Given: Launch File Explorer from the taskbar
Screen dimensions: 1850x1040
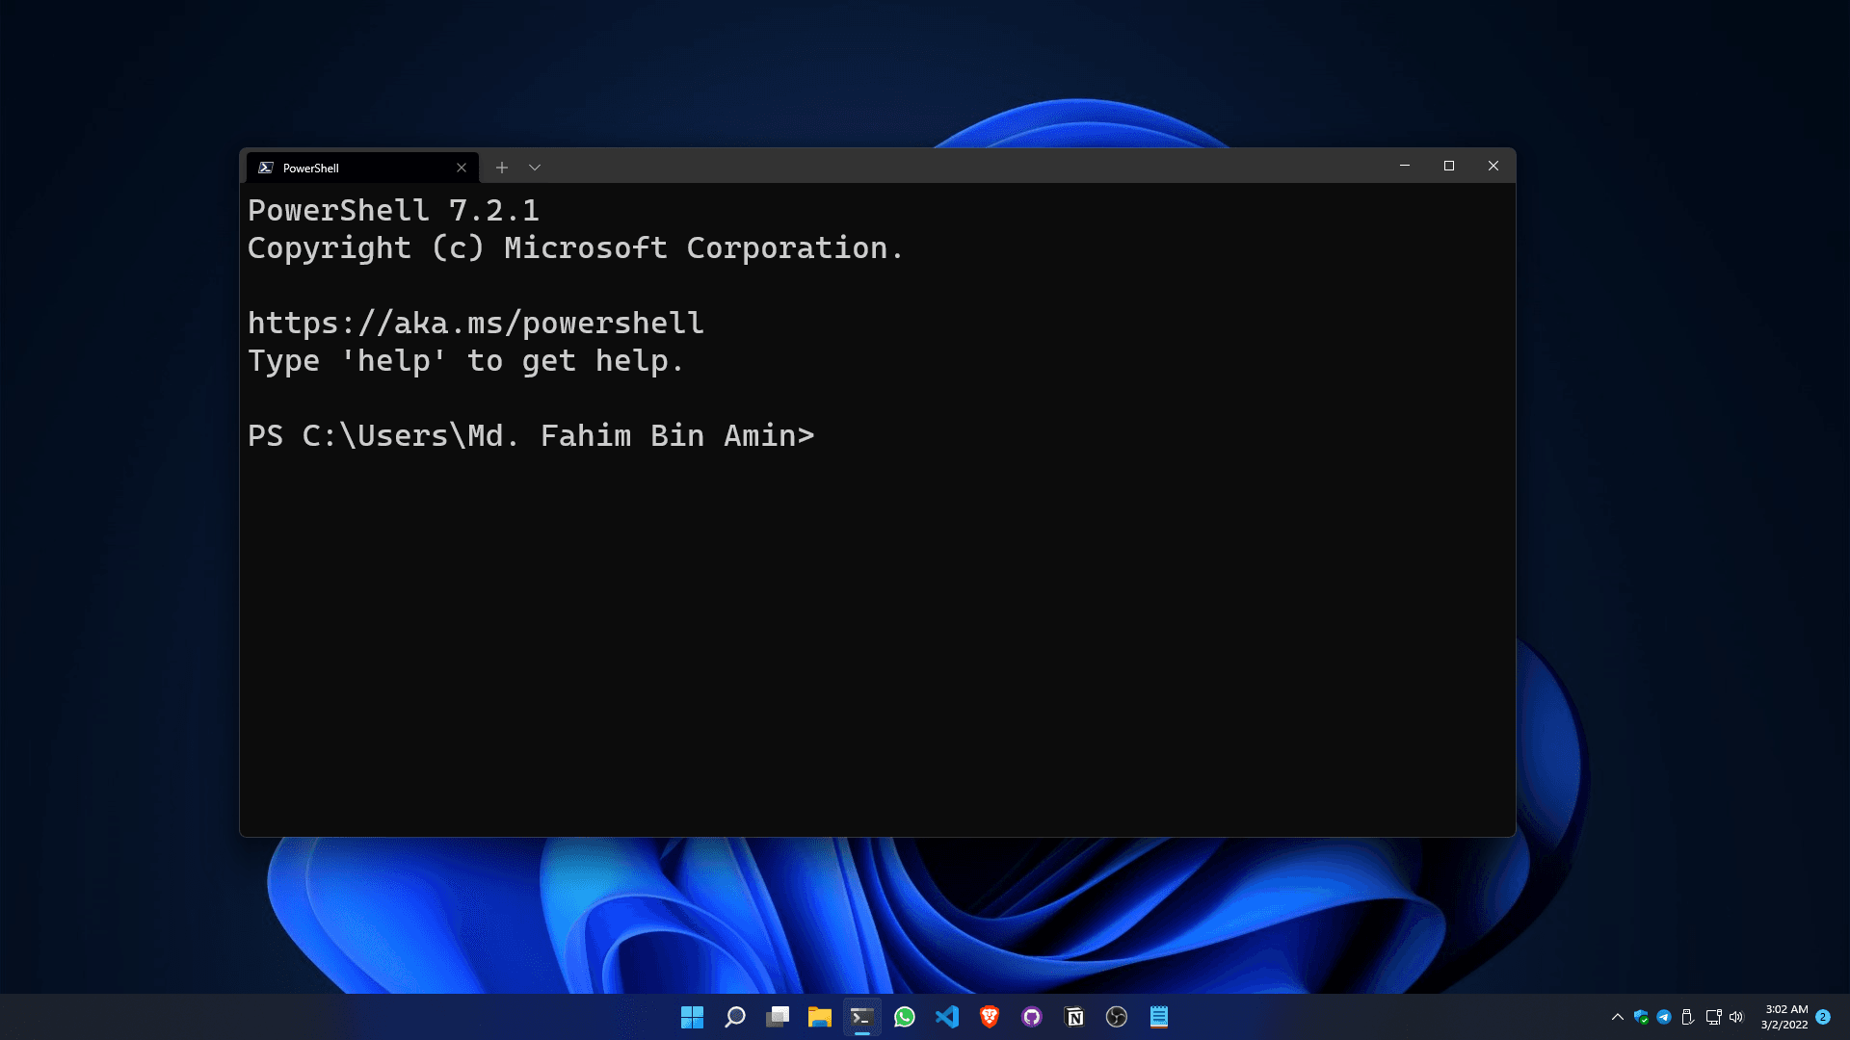Looking at the screenshot, I should pyautogui.click(x=820, y=1017).
